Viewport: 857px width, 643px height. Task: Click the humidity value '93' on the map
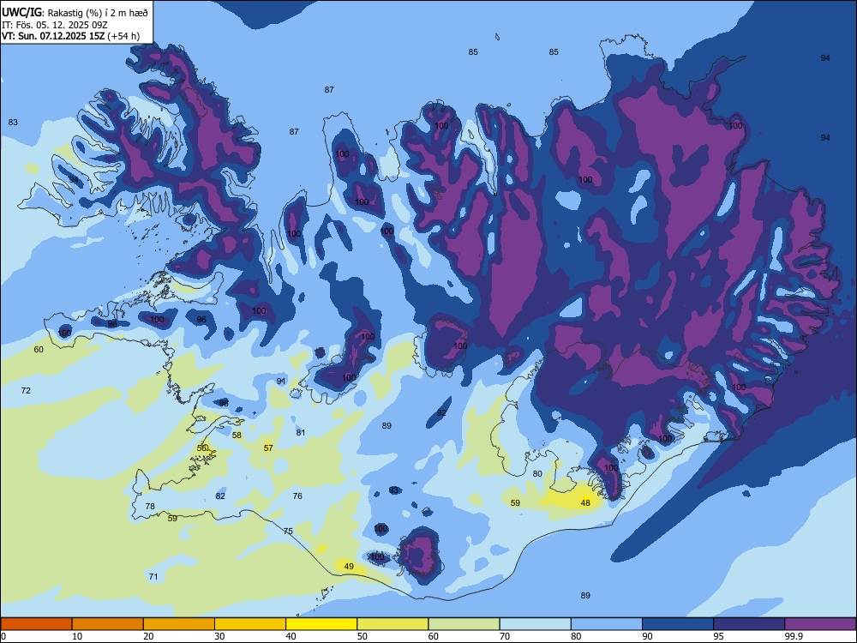[x=394, y=490]
